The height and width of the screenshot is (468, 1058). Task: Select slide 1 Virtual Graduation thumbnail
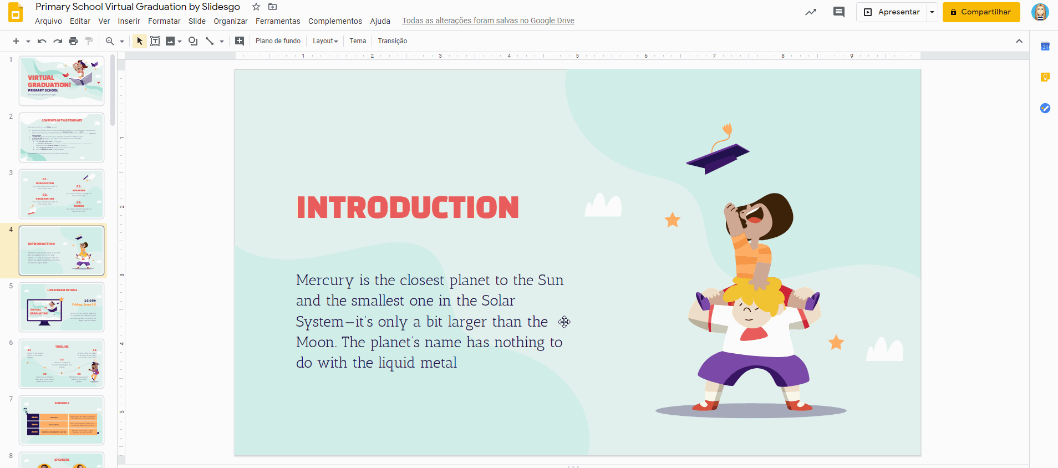click(62, 81)
